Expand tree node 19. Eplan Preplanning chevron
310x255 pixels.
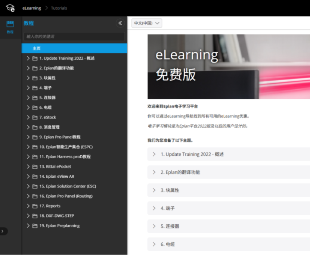coord(28,226)
